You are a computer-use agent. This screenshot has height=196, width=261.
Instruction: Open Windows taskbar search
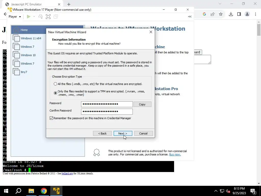[18, 191]
